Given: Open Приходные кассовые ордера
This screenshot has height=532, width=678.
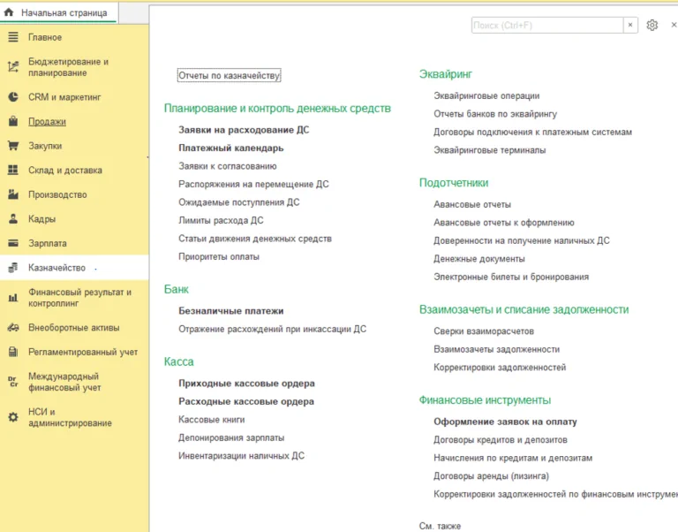Looking at the screenshot, I should [246, 384].
